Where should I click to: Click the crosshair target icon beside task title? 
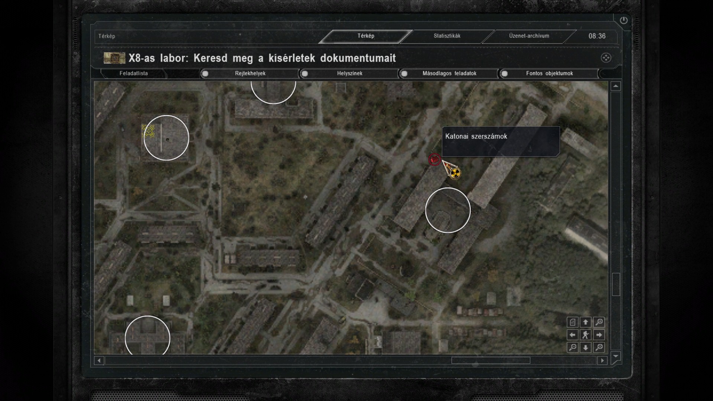(x=606, y=58)
